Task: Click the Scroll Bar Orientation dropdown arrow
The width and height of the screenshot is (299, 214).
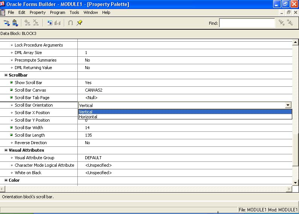Action: point(288,105)
